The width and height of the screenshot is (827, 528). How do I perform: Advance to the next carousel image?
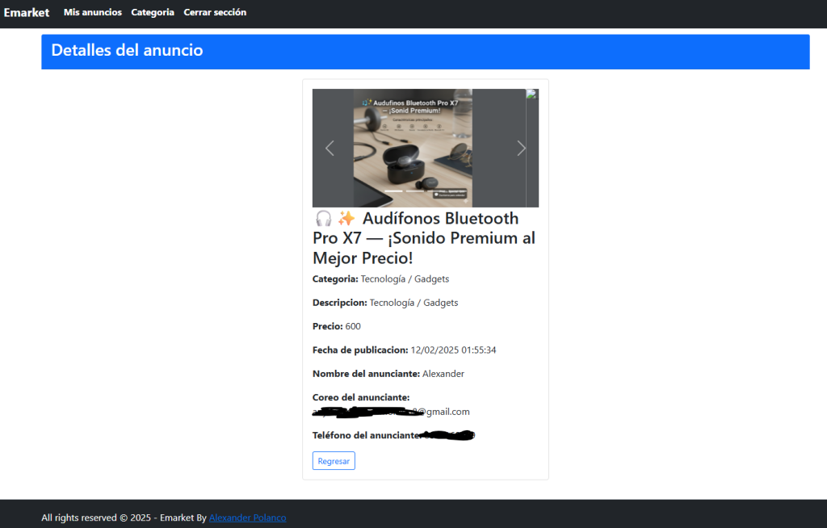[x=521, y=148]
